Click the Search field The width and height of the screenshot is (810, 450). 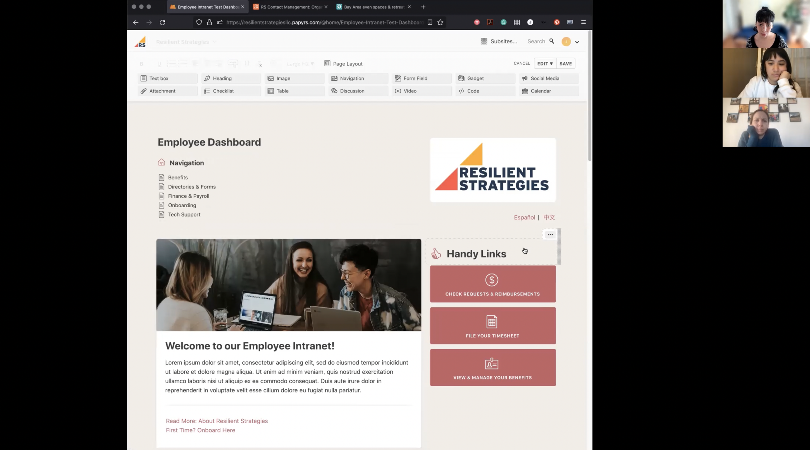(536, 41)
